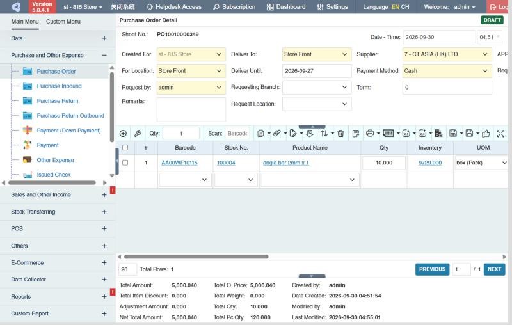Click the copy document icon in toolbar
512x325 pixels.
pyautogui.click(x=260, y=134)
